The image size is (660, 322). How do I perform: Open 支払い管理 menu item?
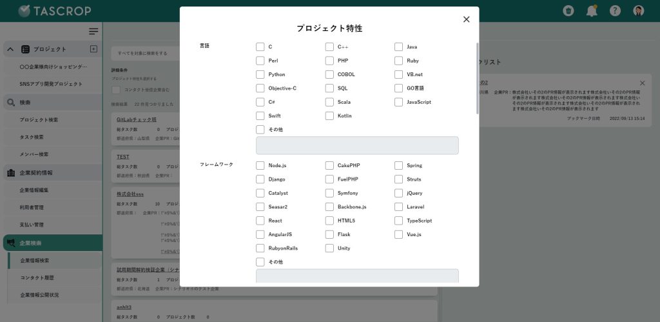click(x=32, y=225)
